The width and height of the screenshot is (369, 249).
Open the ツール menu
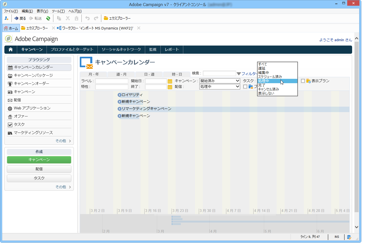pyautogui.click(x=58, y=11)
